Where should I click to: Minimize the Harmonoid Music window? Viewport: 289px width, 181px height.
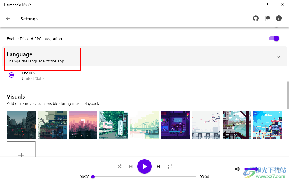point(256,4)
